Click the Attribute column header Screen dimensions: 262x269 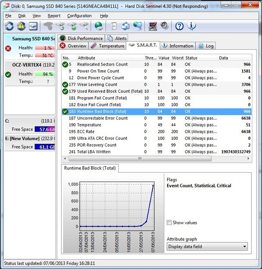click(x=110, y=58)
